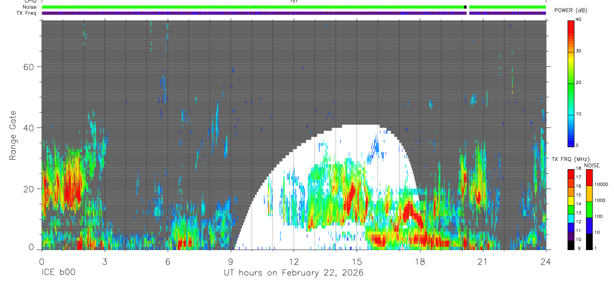Click the '40' value on POWER colorbar
Screen dimensions: 614x283
point(579,19)
